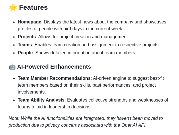Click the bold Homepage label
The height and width of the screenshot is (135, 179).
coord(30,22)
